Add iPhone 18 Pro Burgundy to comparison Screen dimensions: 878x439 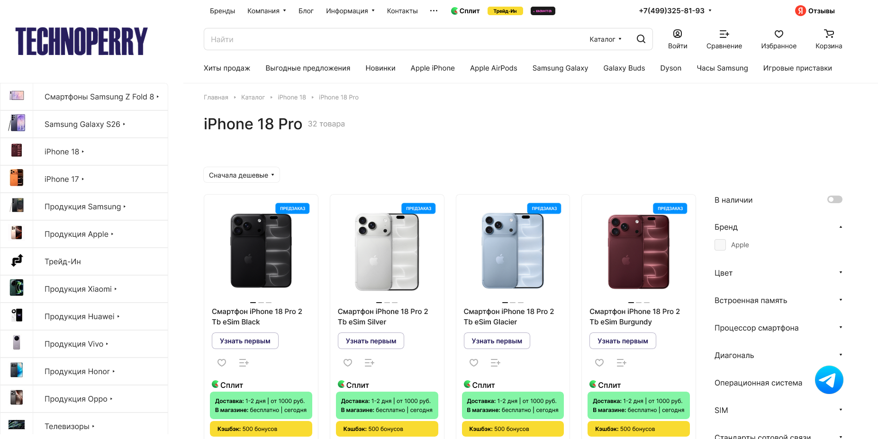coord(621,363)
